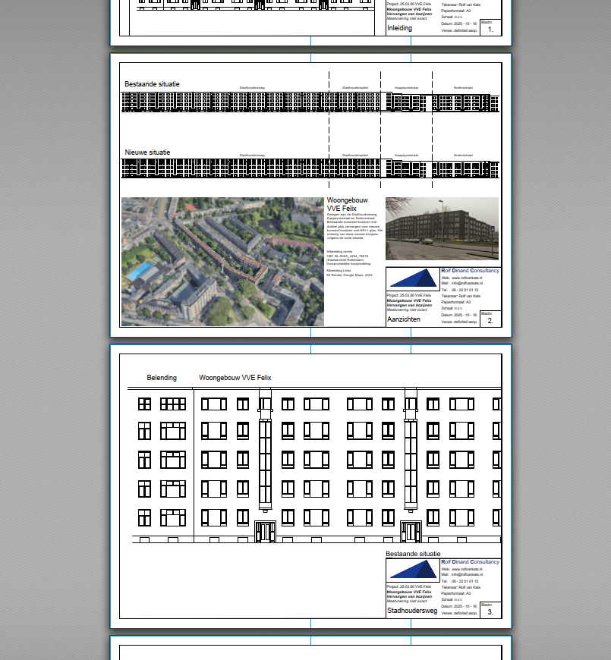
Task: Select the 'Nieuwe situatie' heading
Action: click(147, 152)
